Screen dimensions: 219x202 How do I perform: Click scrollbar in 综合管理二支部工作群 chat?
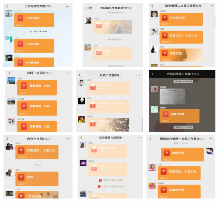(x=215, y=22)
